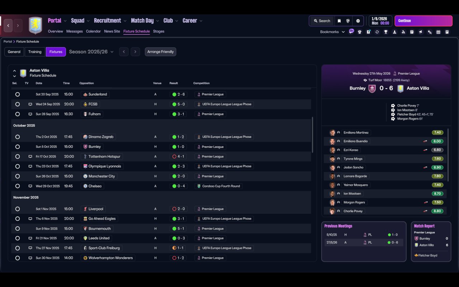This screenshot has width=459, height=287.
Task: Open the bookmark icon beside Search
Action: 339,21
